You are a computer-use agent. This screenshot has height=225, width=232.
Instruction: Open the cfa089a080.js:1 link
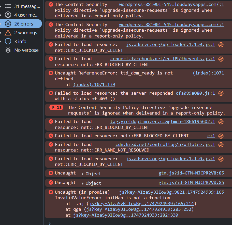tap(195, 93)
